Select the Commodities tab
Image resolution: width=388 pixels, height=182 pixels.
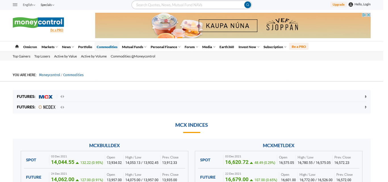107,47
